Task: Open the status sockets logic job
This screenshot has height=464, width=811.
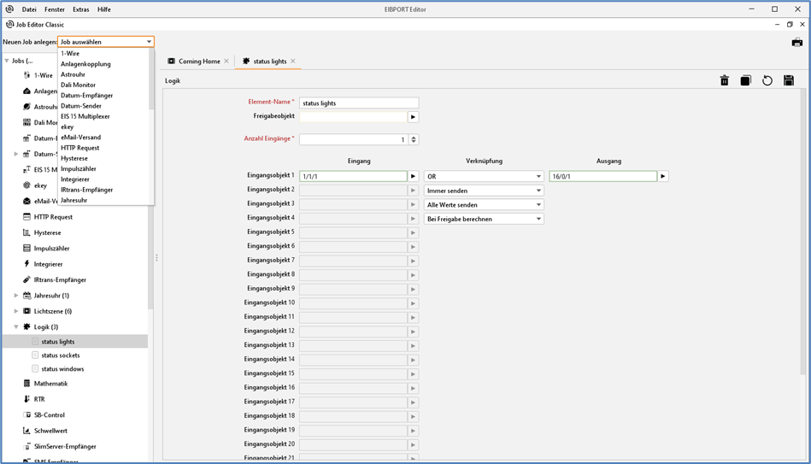Action: (61, 355)
